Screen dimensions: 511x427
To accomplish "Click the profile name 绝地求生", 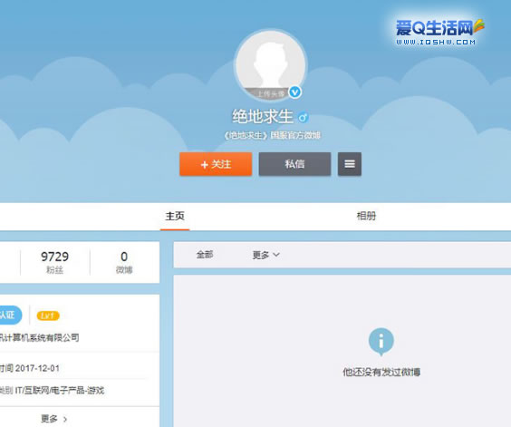I will 263,116.
